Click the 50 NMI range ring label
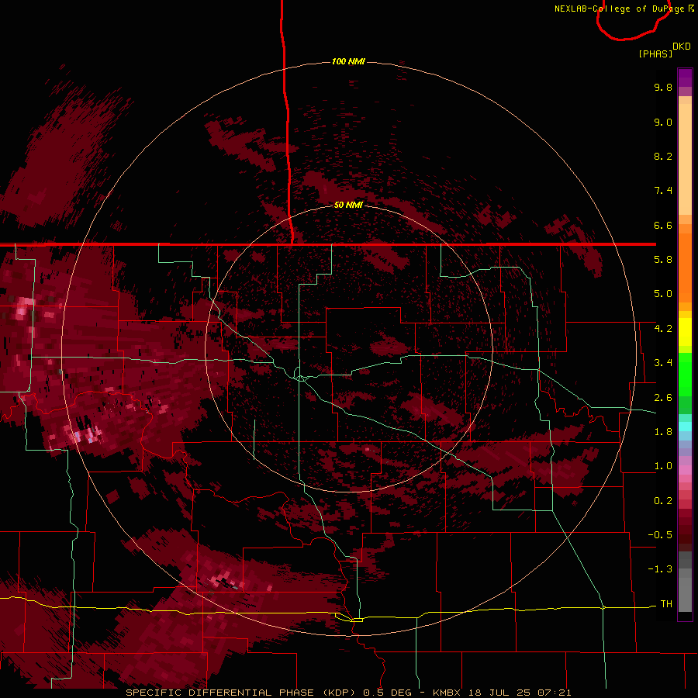This screenshot has width=698, height=698. [348, 205]
